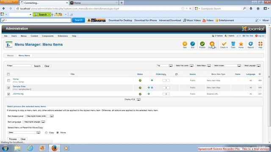271x152 pixels.
Task: Open the Select Status filter dropdown
Action: (203, 66)
